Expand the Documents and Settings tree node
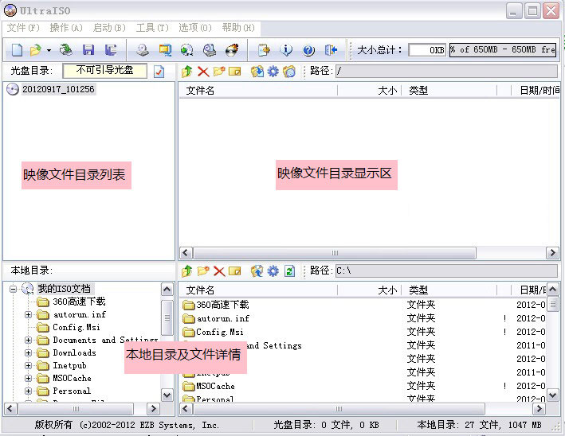 tap(28, 340)
